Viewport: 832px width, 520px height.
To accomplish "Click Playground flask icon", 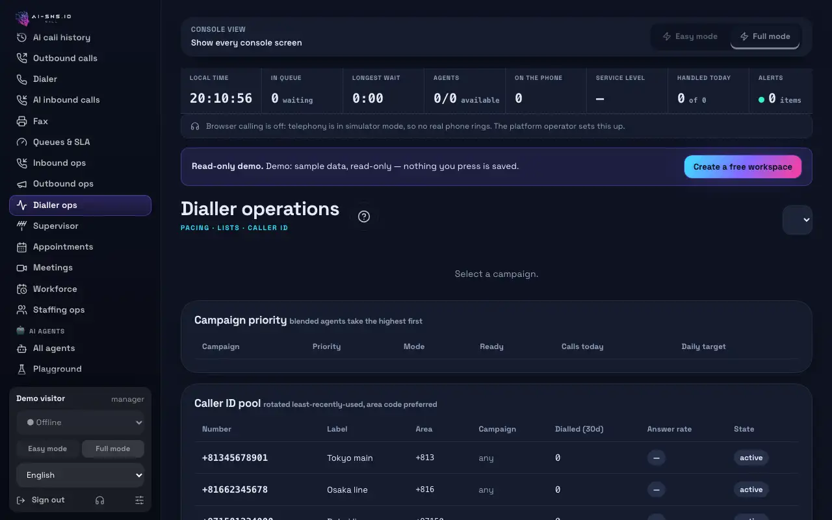I will coord(21,369).
